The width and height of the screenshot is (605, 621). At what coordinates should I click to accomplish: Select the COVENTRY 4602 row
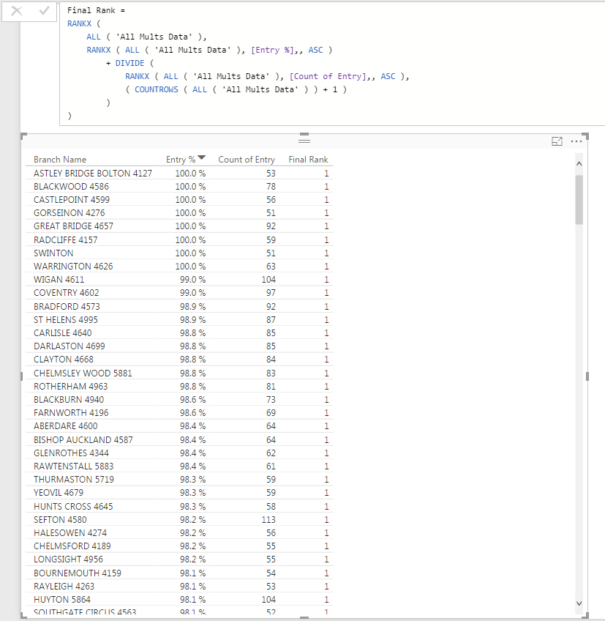click(x=179, y=293)
